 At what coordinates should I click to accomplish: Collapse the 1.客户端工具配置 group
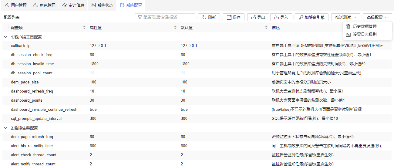pos(5,37)
